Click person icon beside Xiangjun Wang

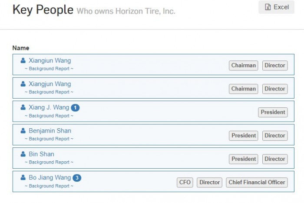23,84
